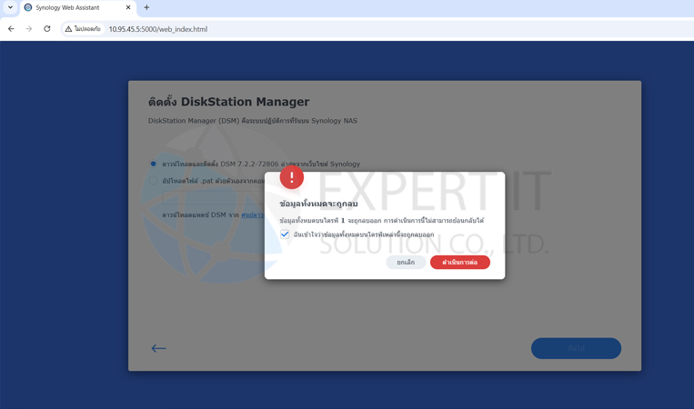694x409 pixels.
Task: Click the grey cancel button in the dialog
Action: 406,262
